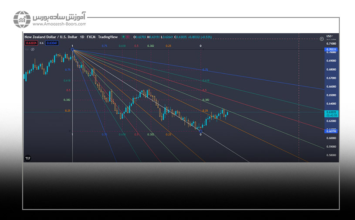355x220 pixels.
Task: Open the USD currency dropdown
Action: click(330, 36)
